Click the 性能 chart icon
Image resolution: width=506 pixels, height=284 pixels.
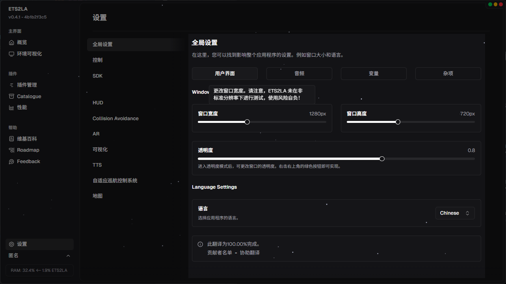(x=11, y=108)
